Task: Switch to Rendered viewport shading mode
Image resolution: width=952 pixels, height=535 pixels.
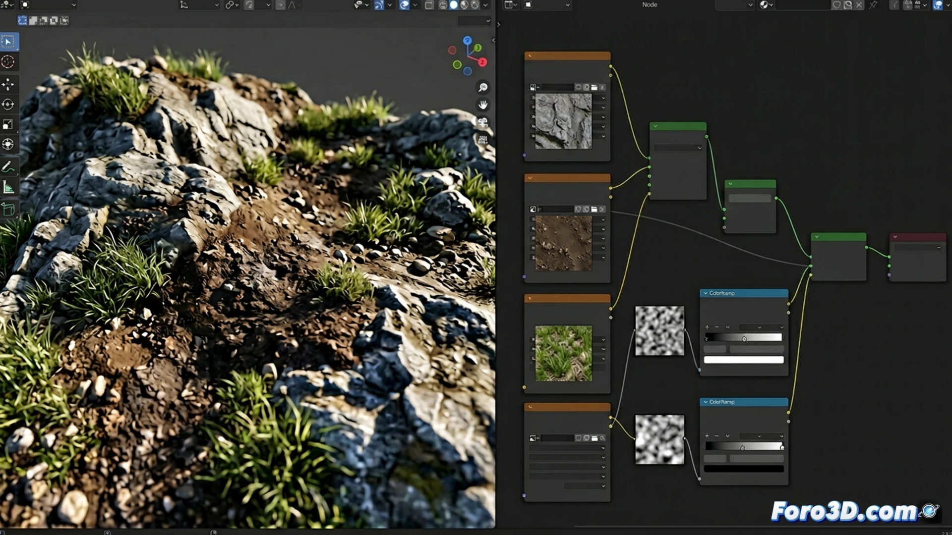Action: (475, 5)
